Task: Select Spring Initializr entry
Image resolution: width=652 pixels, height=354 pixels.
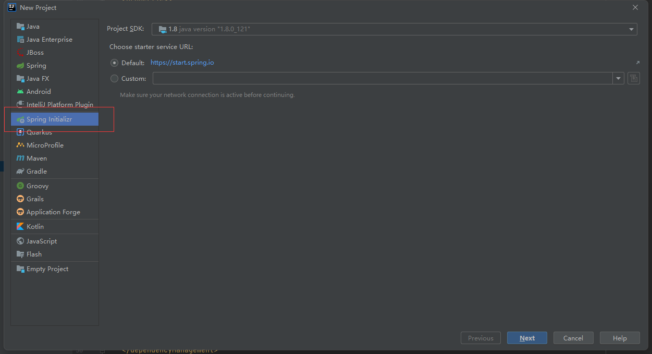Action: (55, 119)
